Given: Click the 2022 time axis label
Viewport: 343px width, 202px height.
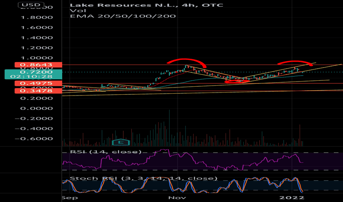Looking at the screenshot, I should [x=292, y=198].
